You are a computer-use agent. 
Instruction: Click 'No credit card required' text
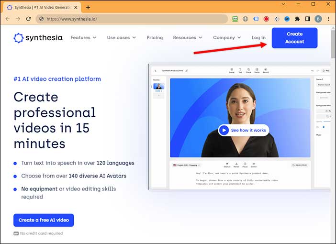(41, 233)
